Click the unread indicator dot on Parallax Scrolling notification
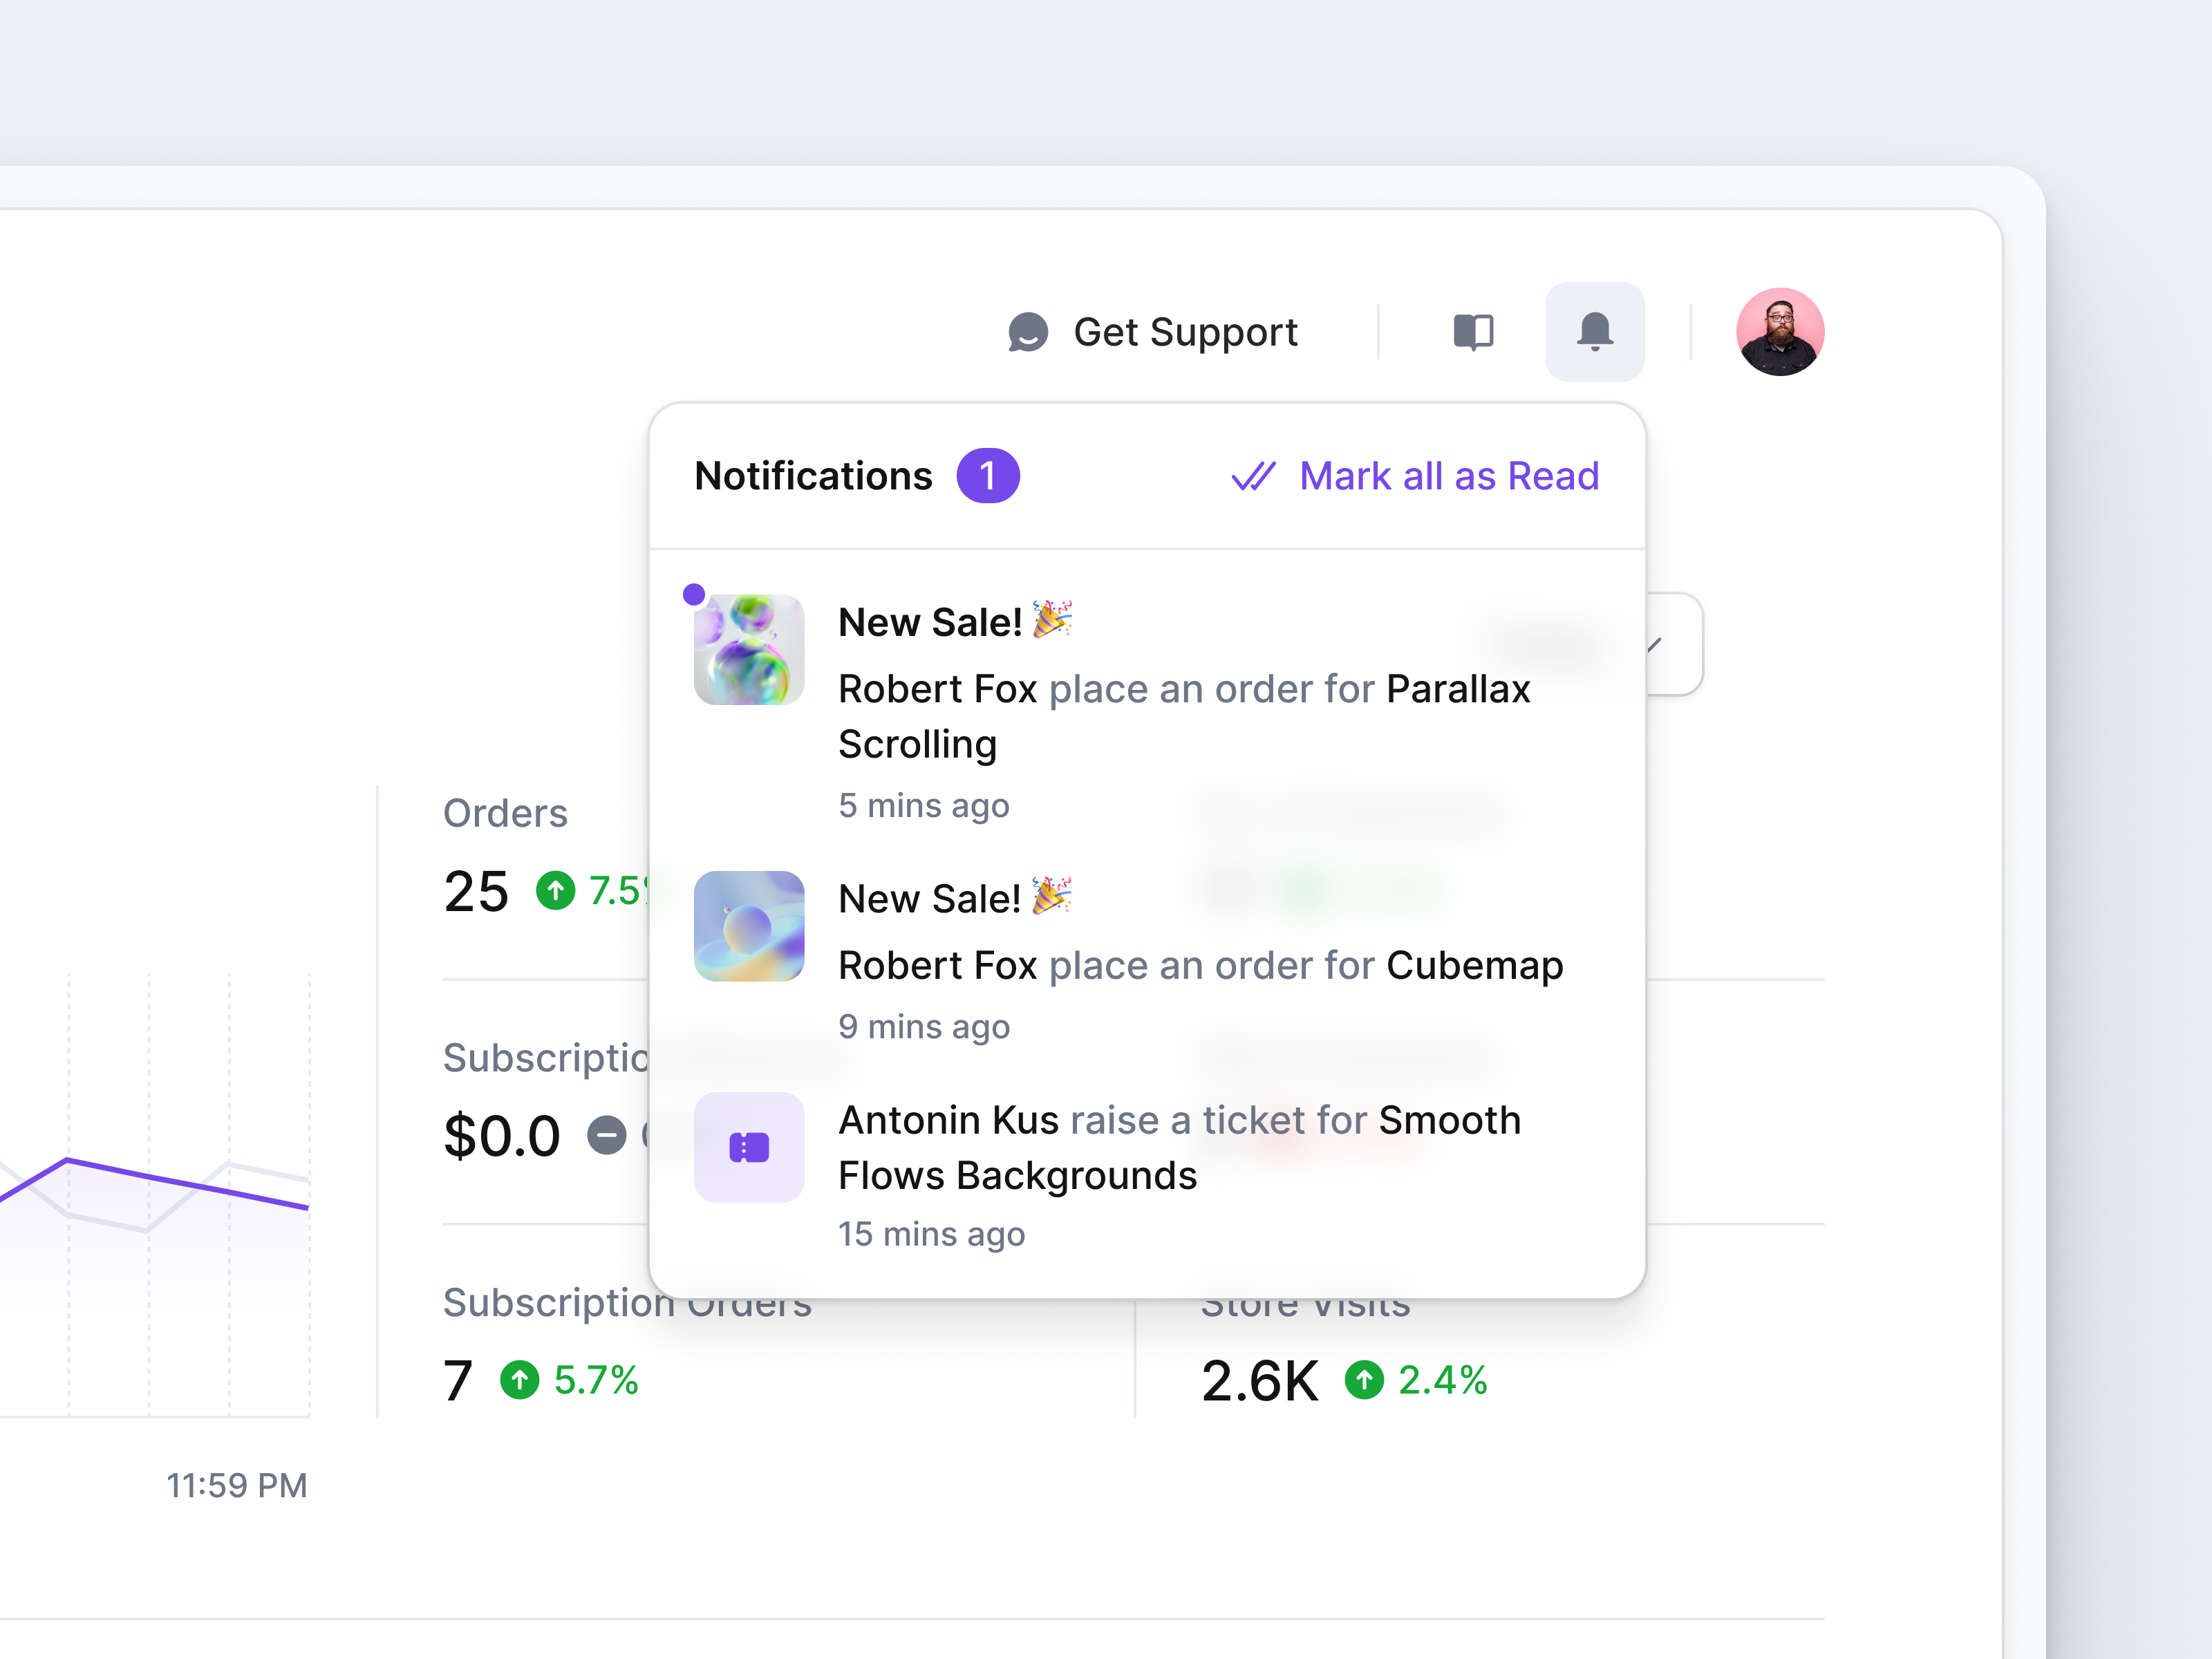 (x=694, y=593)
